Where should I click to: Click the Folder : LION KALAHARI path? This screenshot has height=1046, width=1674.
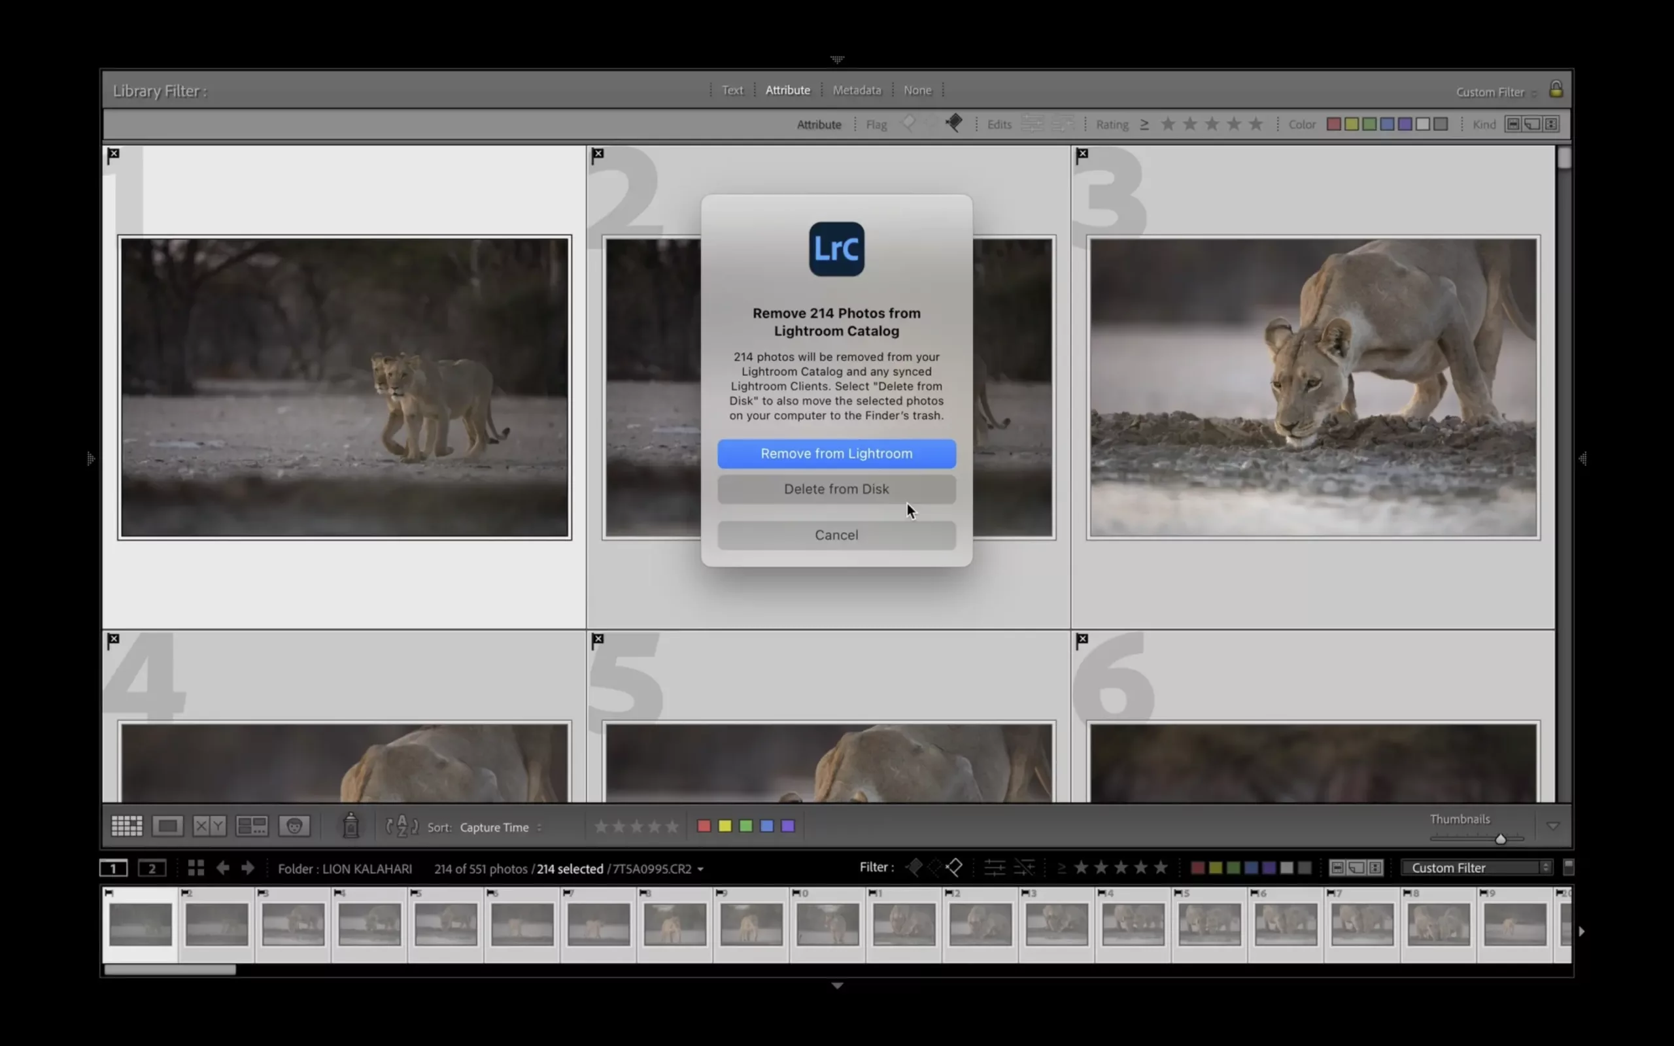tap(345, 869)
